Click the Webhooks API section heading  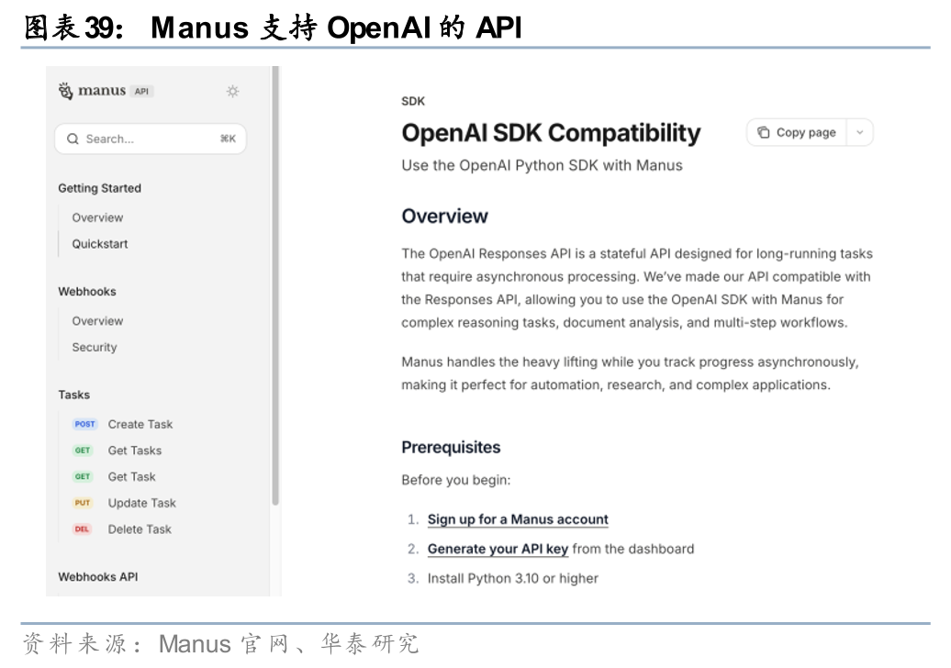[98, 576]
